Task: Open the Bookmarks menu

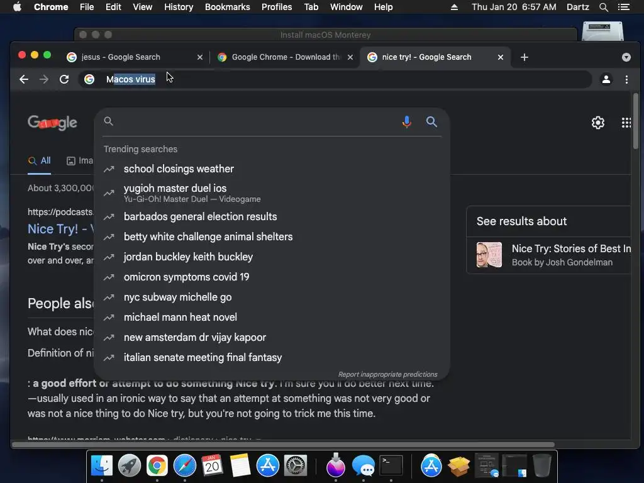Action: point(228,7)
